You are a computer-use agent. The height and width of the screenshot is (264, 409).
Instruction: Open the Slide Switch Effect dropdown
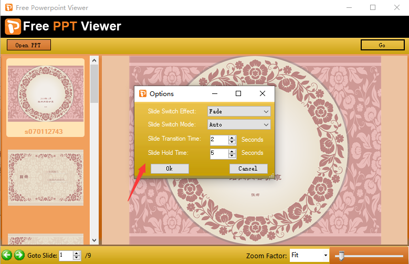tap(239, 111)
